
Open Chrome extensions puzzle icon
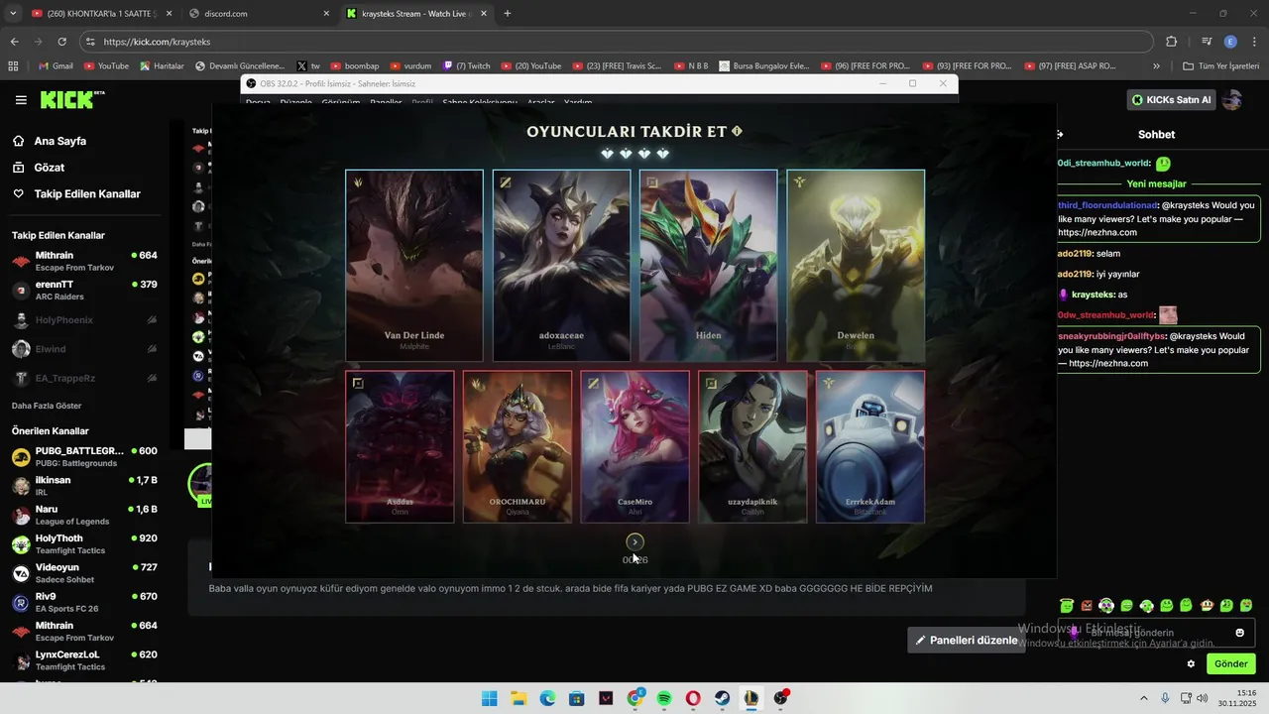tap(1171, 42)
